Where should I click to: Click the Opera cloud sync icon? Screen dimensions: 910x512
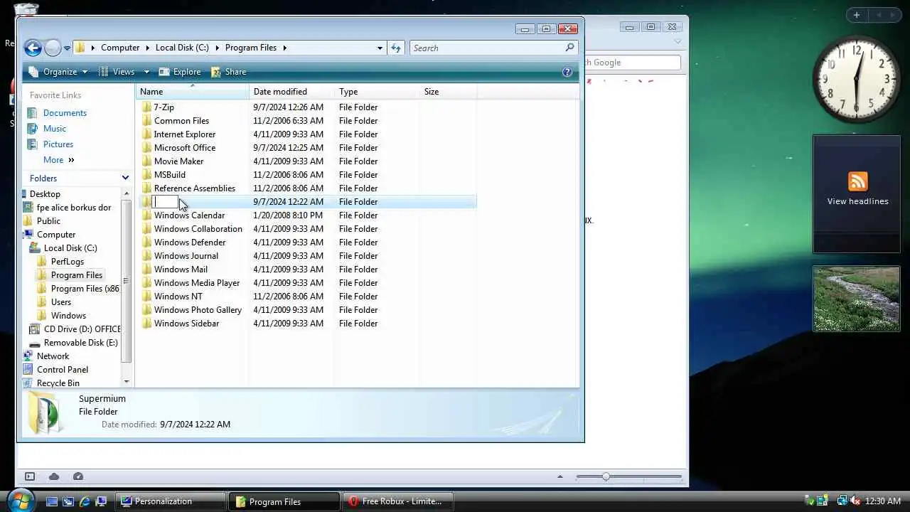coord(54,476)
